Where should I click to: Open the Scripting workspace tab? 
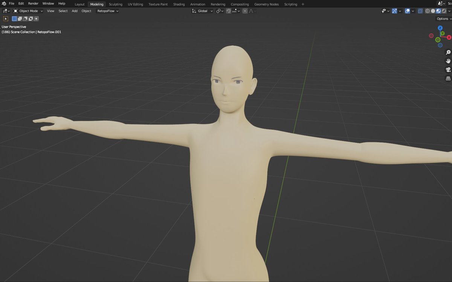click(290, 4)
